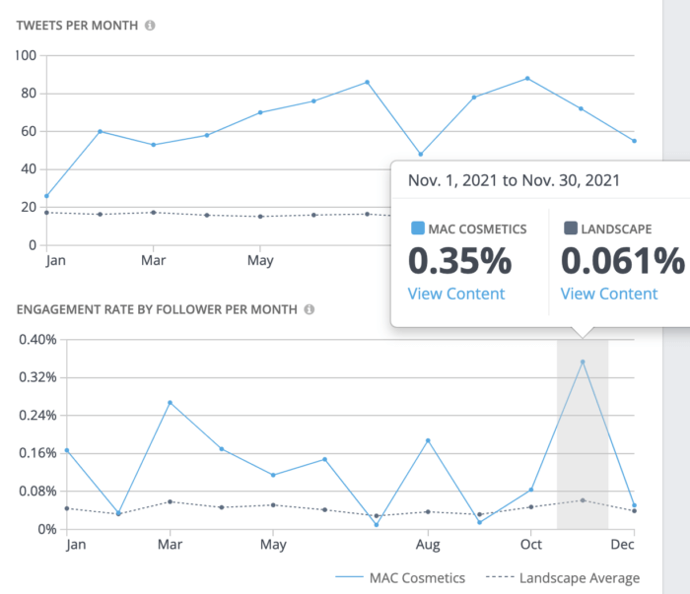The image size is (690, 594).
Task: Select May point at 70 tweets
Action: (x=260, y=112)
